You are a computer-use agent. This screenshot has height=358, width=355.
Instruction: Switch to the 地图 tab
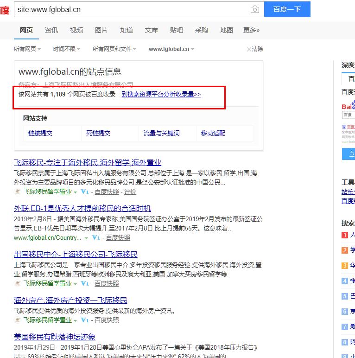click(x=227, y=30)
